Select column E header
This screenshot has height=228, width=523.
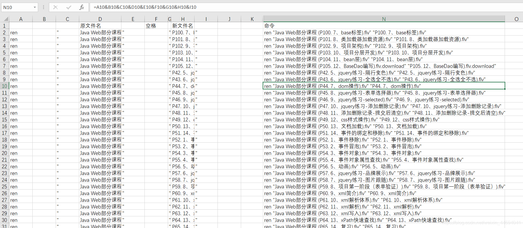tap(133, 19)
